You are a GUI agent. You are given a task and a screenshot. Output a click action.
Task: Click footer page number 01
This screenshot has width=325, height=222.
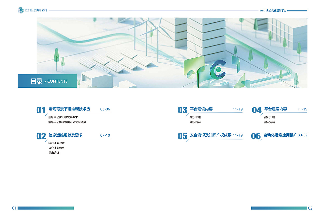[14, 208]
